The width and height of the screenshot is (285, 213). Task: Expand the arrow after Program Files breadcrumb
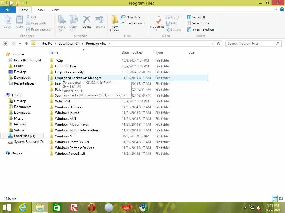pos(109,44)
